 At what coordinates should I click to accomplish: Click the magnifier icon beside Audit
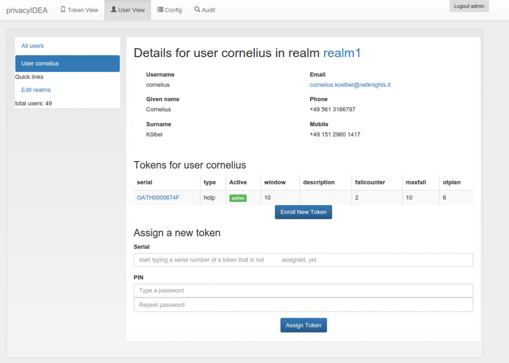point(197,9)
